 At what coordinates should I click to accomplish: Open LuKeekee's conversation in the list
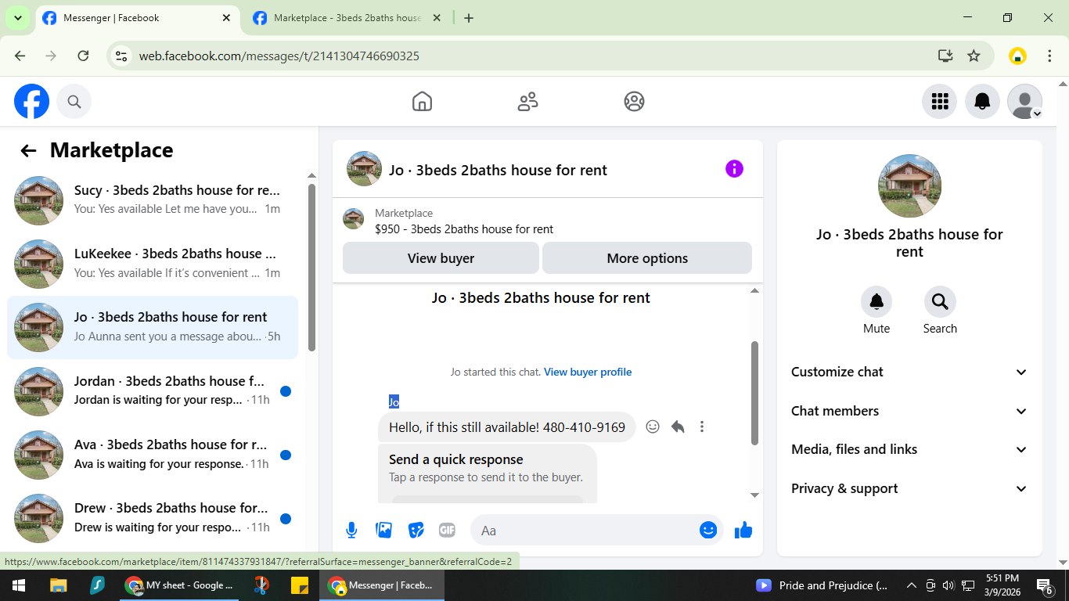coord(153,264)
